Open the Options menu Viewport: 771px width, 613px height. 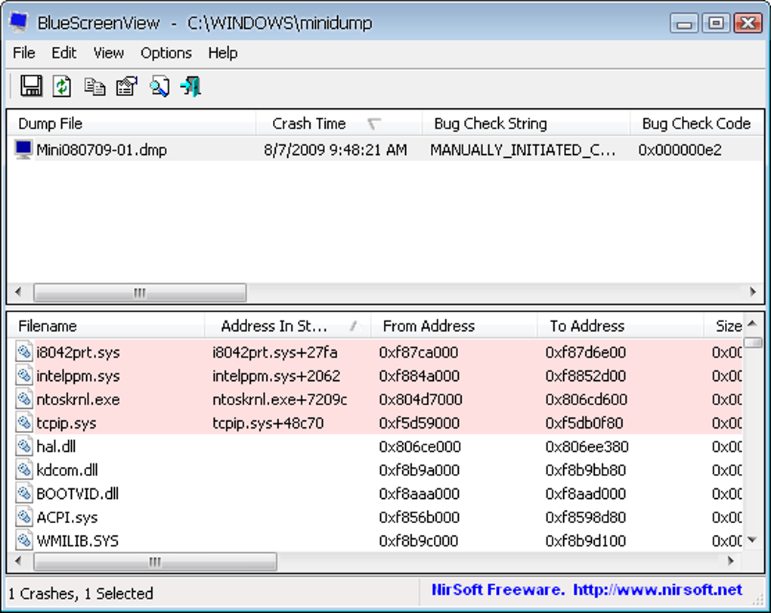point(166,53)
